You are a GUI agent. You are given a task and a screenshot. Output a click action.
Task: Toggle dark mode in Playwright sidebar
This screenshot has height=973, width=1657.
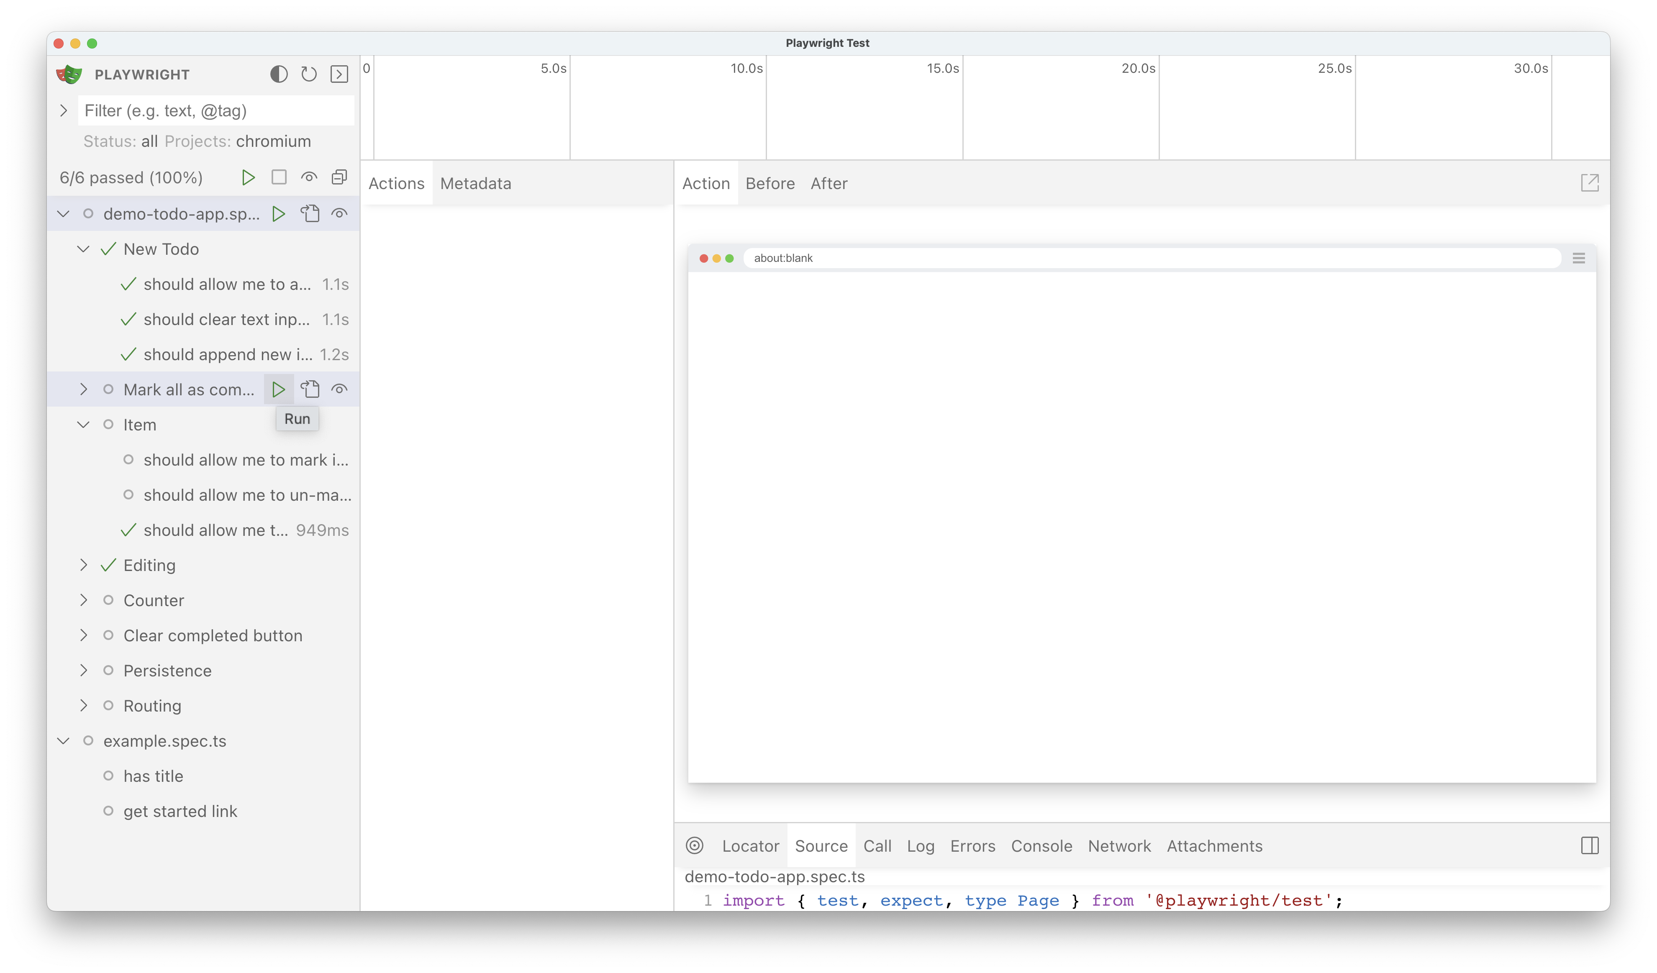(278, 74)
